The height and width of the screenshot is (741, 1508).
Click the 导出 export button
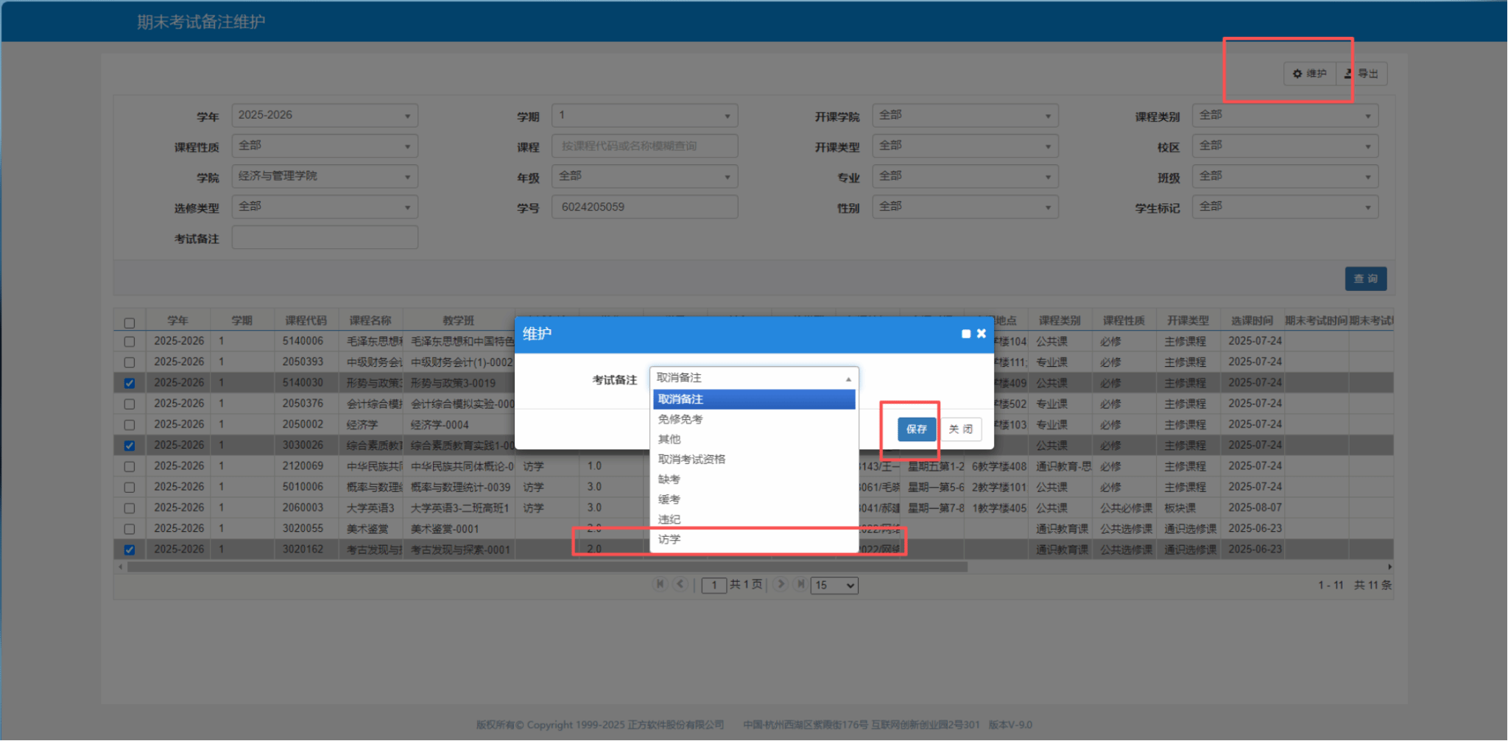[x=1362, y=74]
